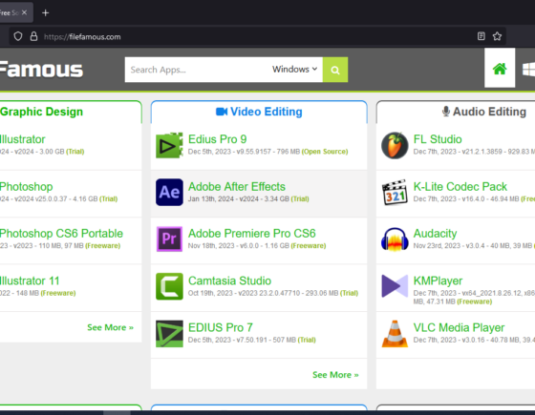The width and height of the screenshot is (535, 415).
Task: Click the shield tracking protection icon
Action: click(18, 36)
